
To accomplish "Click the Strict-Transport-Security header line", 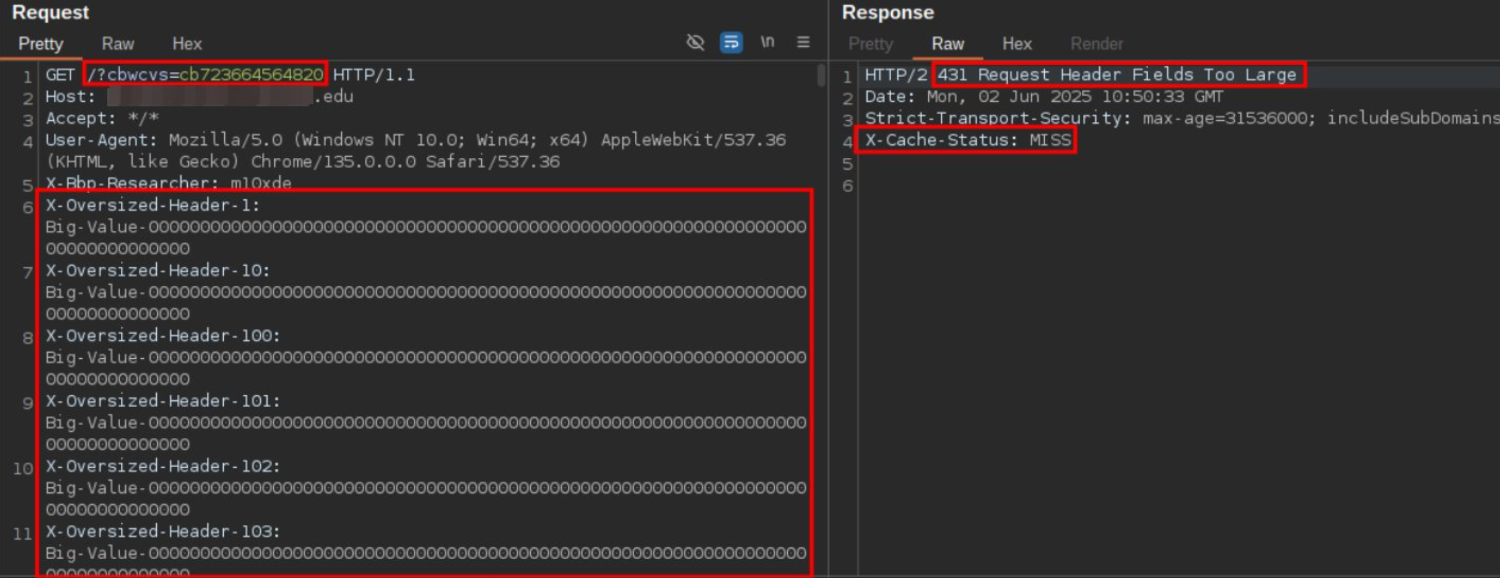I will coord(1182,118).
